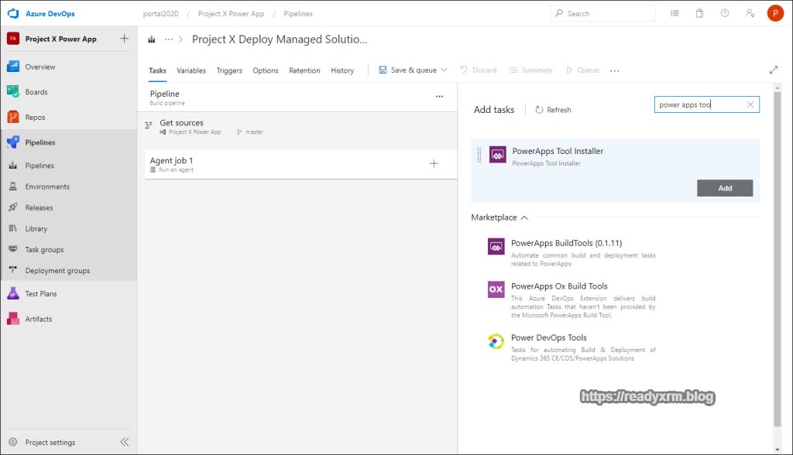The width and height of the screenshot is (793, 455).
Task: Open the help question mark icon
Action: point(724,13)
